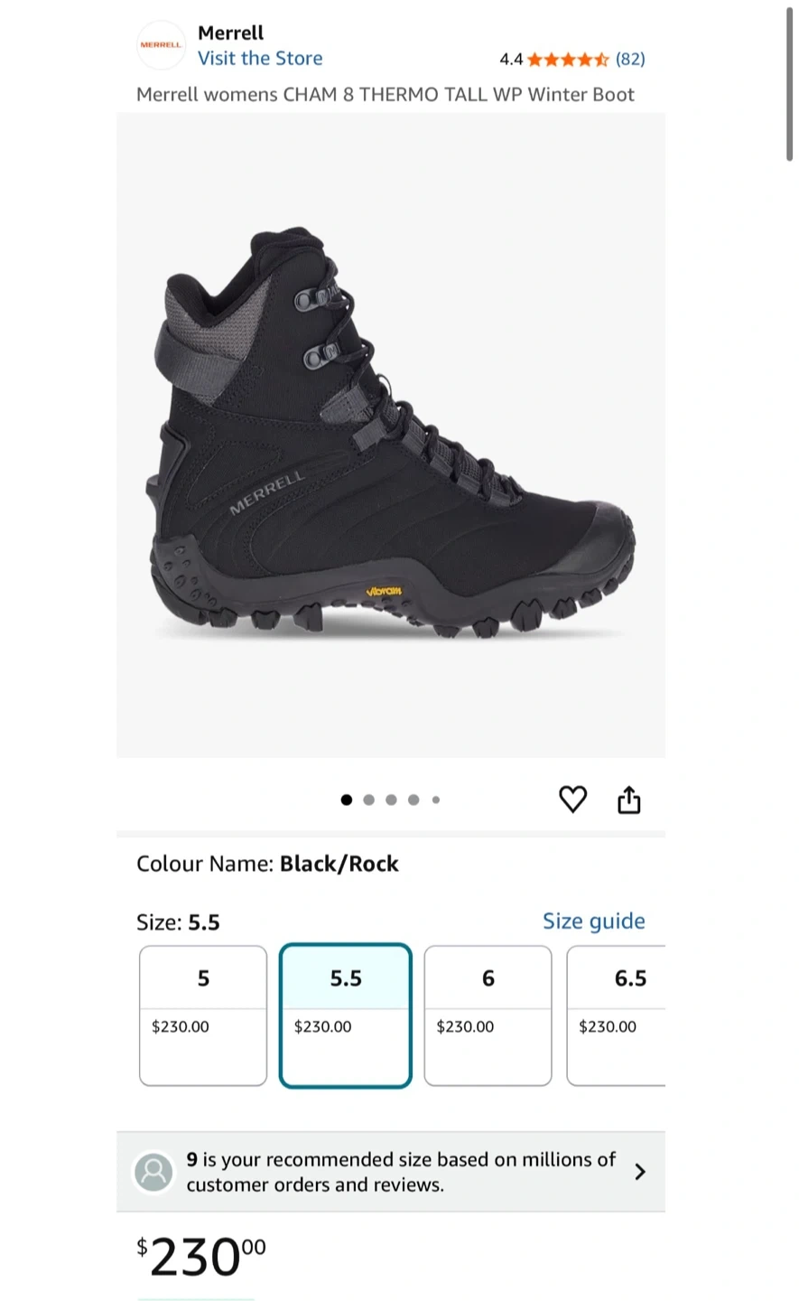Click the page scrollbar
The height and width of the screenshot is (1301, 799).
point(789,86)
